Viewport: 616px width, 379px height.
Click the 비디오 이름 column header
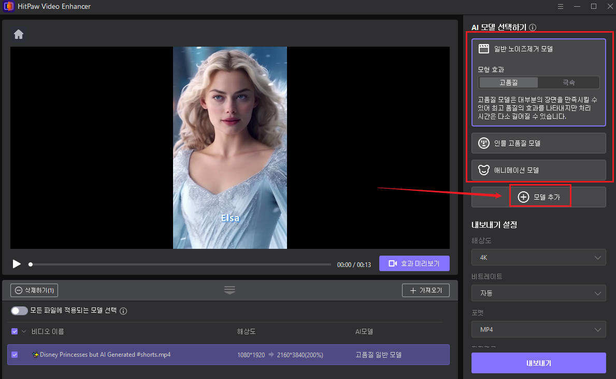[48, 331]
